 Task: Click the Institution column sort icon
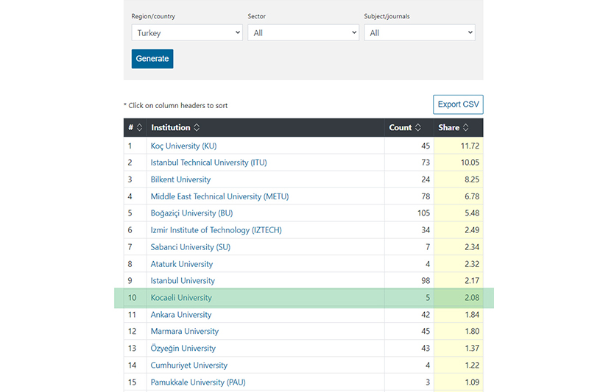[197, 128]
